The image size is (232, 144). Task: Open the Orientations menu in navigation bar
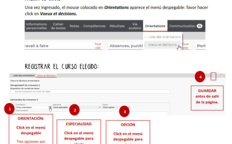pos(155,26)
